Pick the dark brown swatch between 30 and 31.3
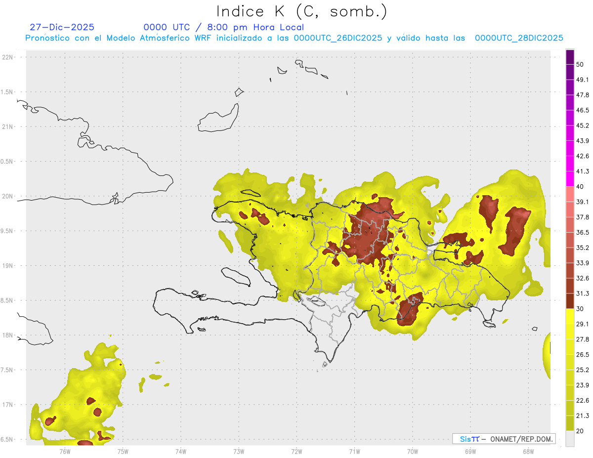The width and height of the screenshot is (593, 458). click(570, 301)
